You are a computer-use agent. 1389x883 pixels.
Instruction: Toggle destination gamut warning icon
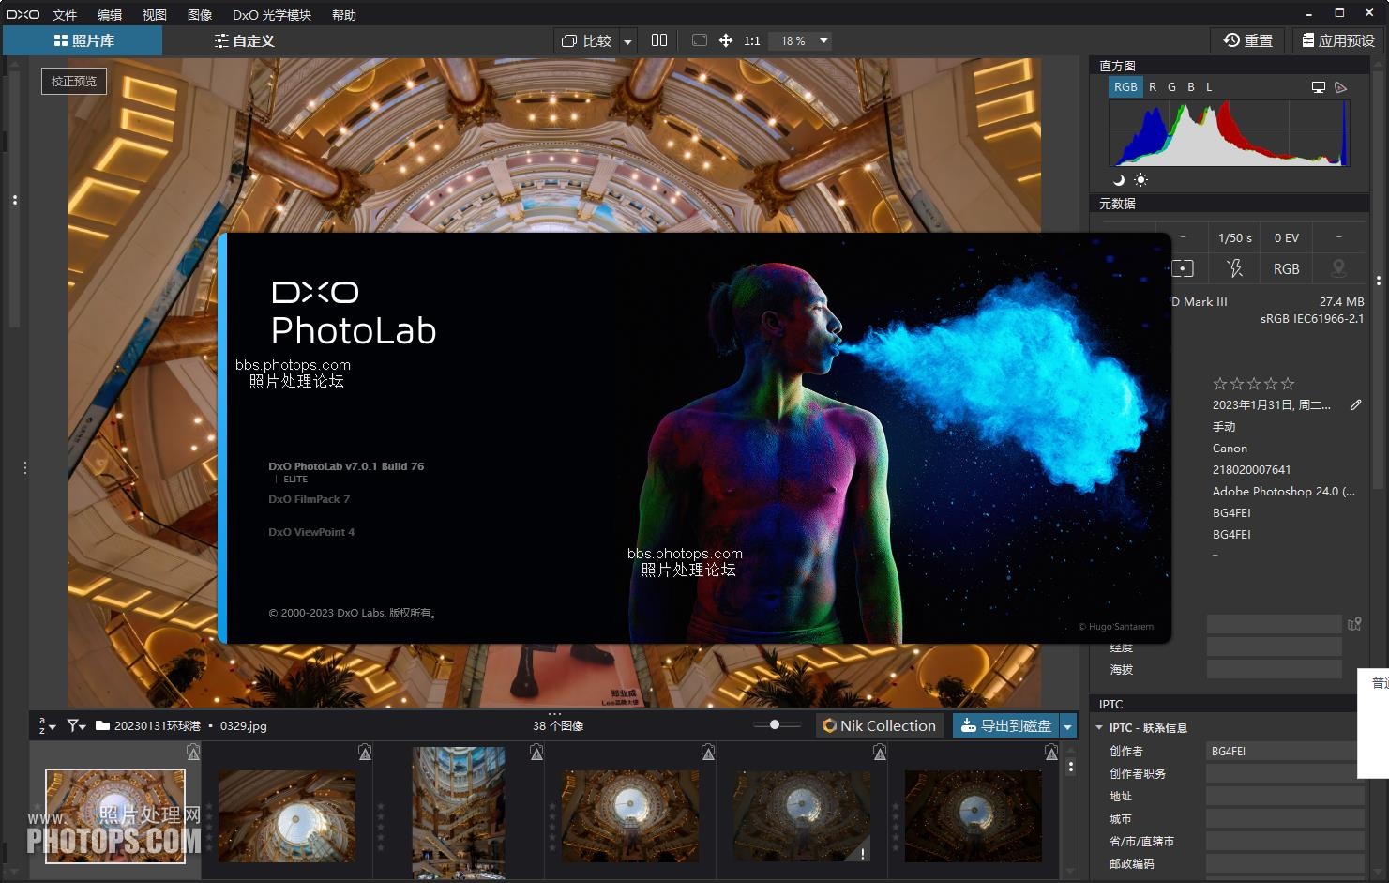pyautogui.click(x=1341, y=87)
